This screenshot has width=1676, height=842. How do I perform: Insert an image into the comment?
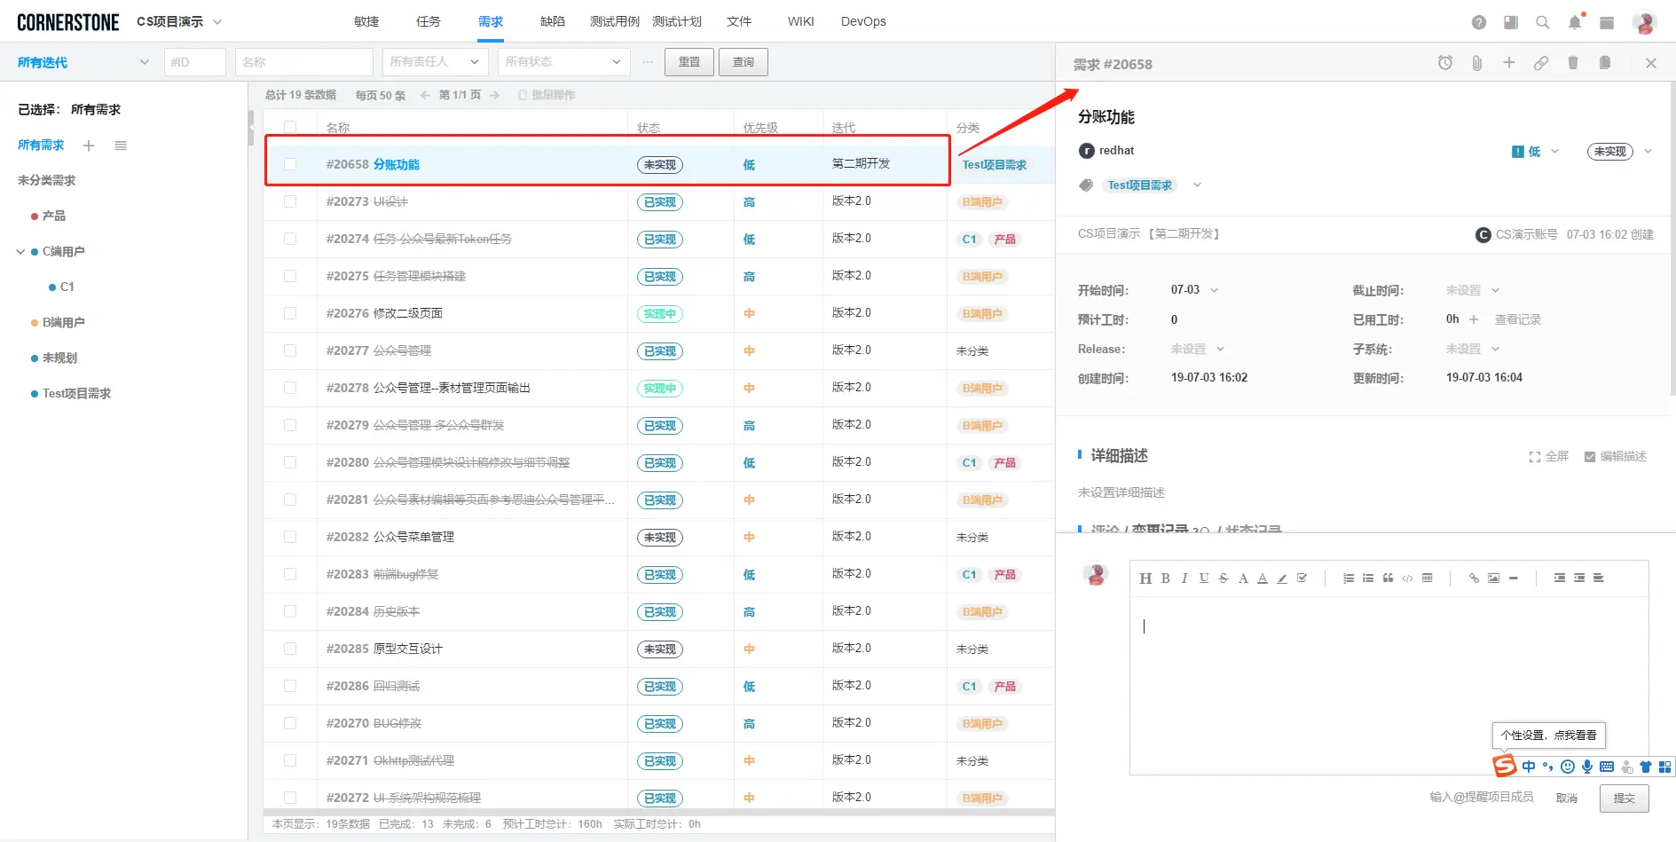[x=1494, y=578]
